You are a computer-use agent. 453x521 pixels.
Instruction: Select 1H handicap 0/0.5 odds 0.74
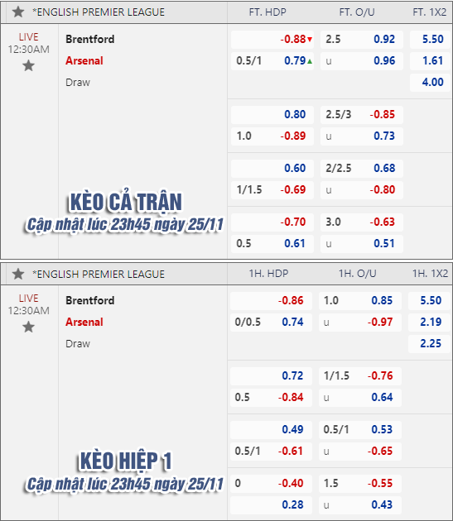pyautogui.click(x=292, y=322)
